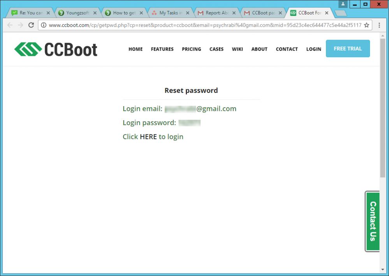Click the '@gmail.com' email text
Screen dimensions: 389x276
pyautogui.click(x=217, y=109)
